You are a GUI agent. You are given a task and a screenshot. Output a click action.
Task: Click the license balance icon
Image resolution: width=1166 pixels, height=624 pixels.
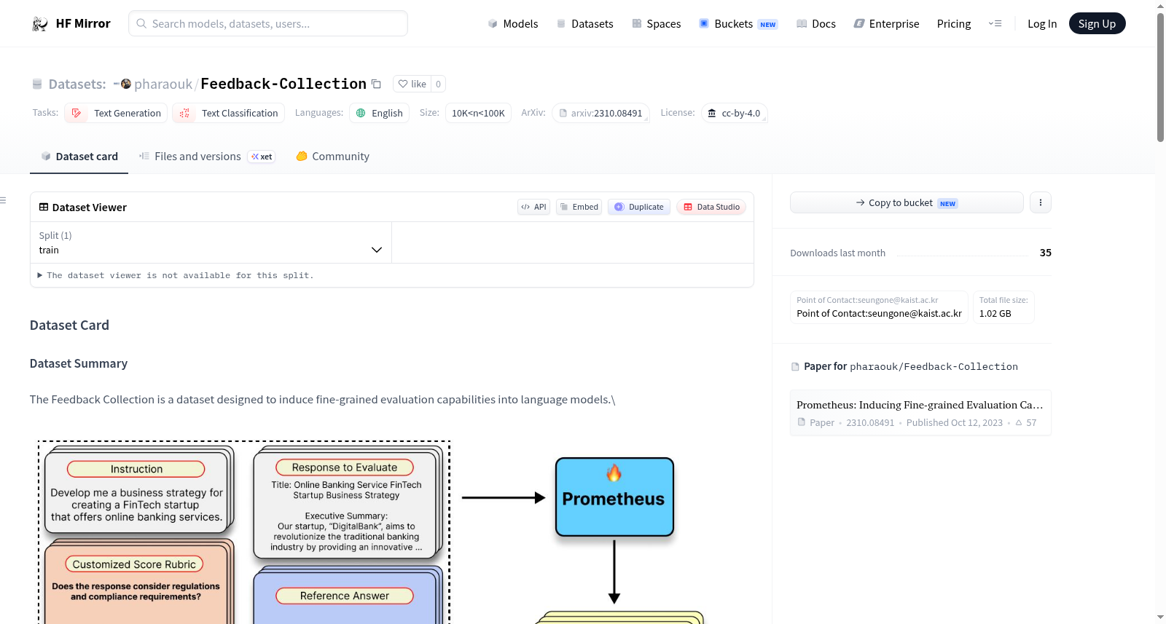(712, 113)
